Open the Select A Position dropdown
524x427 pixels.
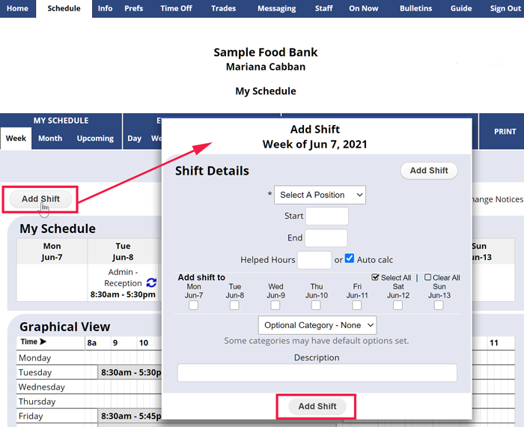320,195
